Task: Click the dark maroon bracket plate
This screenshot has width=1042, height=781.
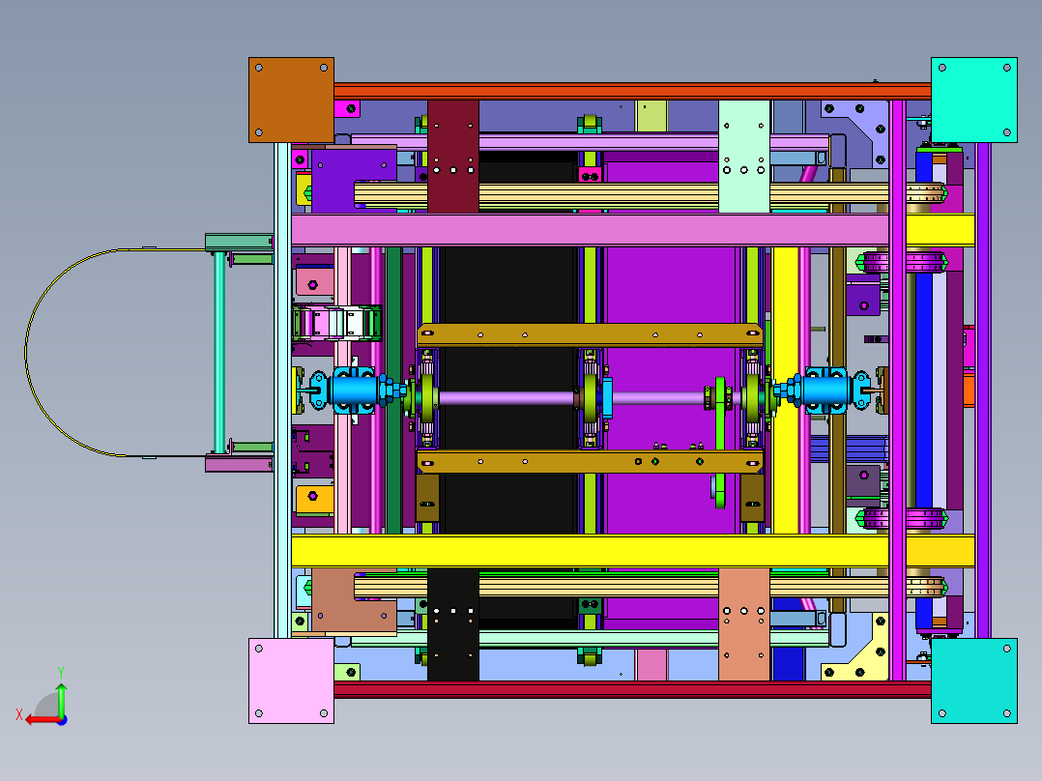Action: 453,157
